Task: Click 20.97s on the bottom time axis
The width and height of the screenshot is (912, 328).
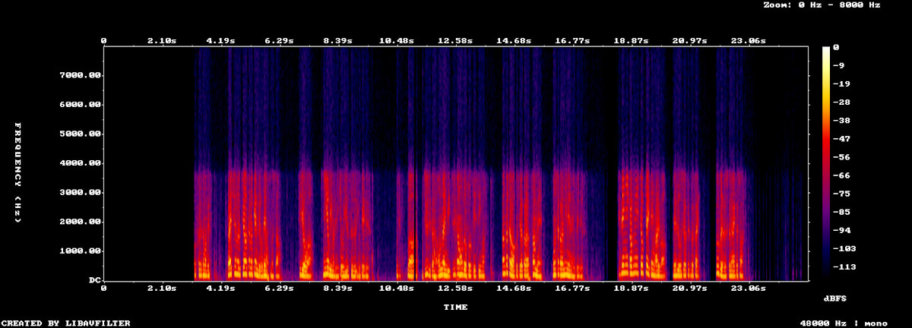Action: pyautogui.click(x=690, y=289)
